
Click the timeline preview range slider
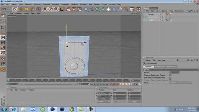(48, 84)
